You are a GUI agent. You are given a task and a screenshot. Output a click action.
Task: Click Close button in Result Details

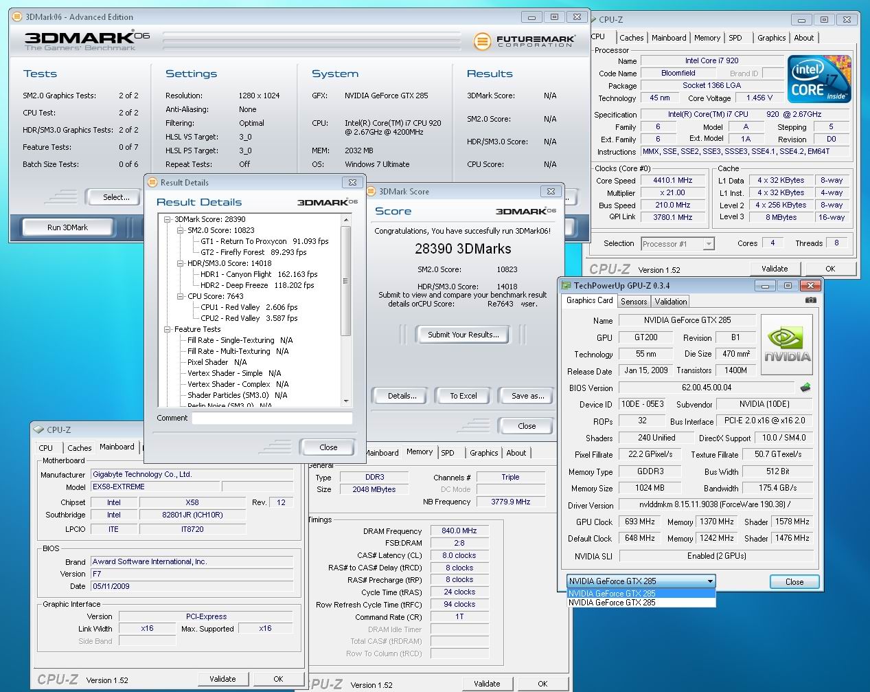(328, 447)
